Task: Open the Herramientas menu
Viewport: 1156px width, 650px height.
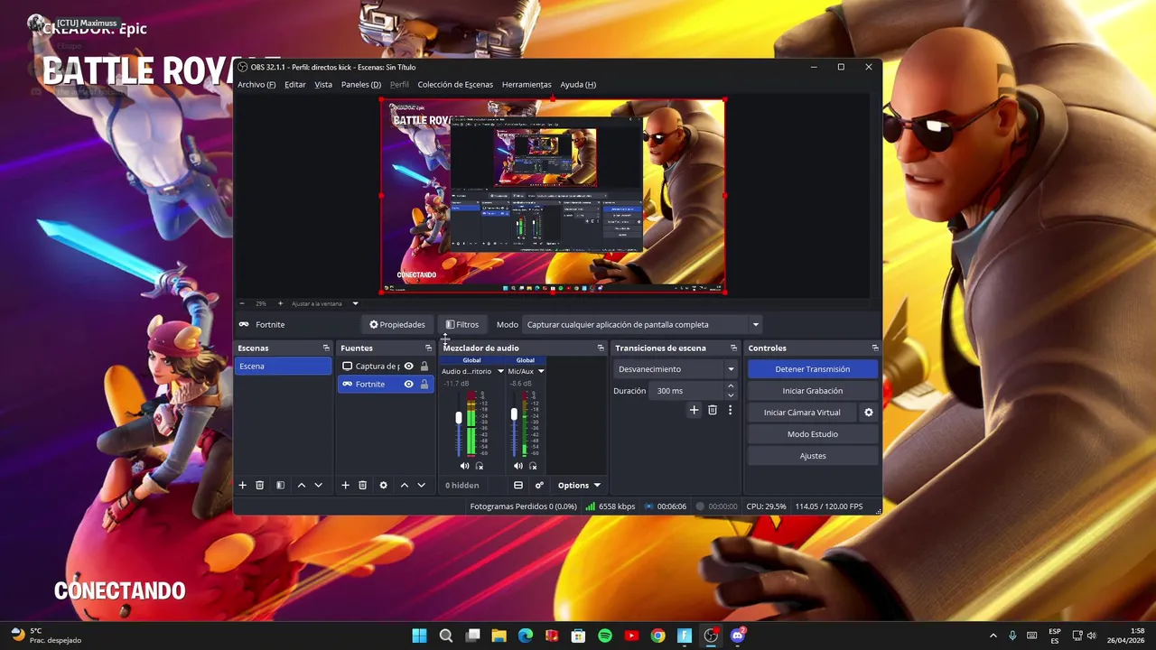Action: click(527, 85)
